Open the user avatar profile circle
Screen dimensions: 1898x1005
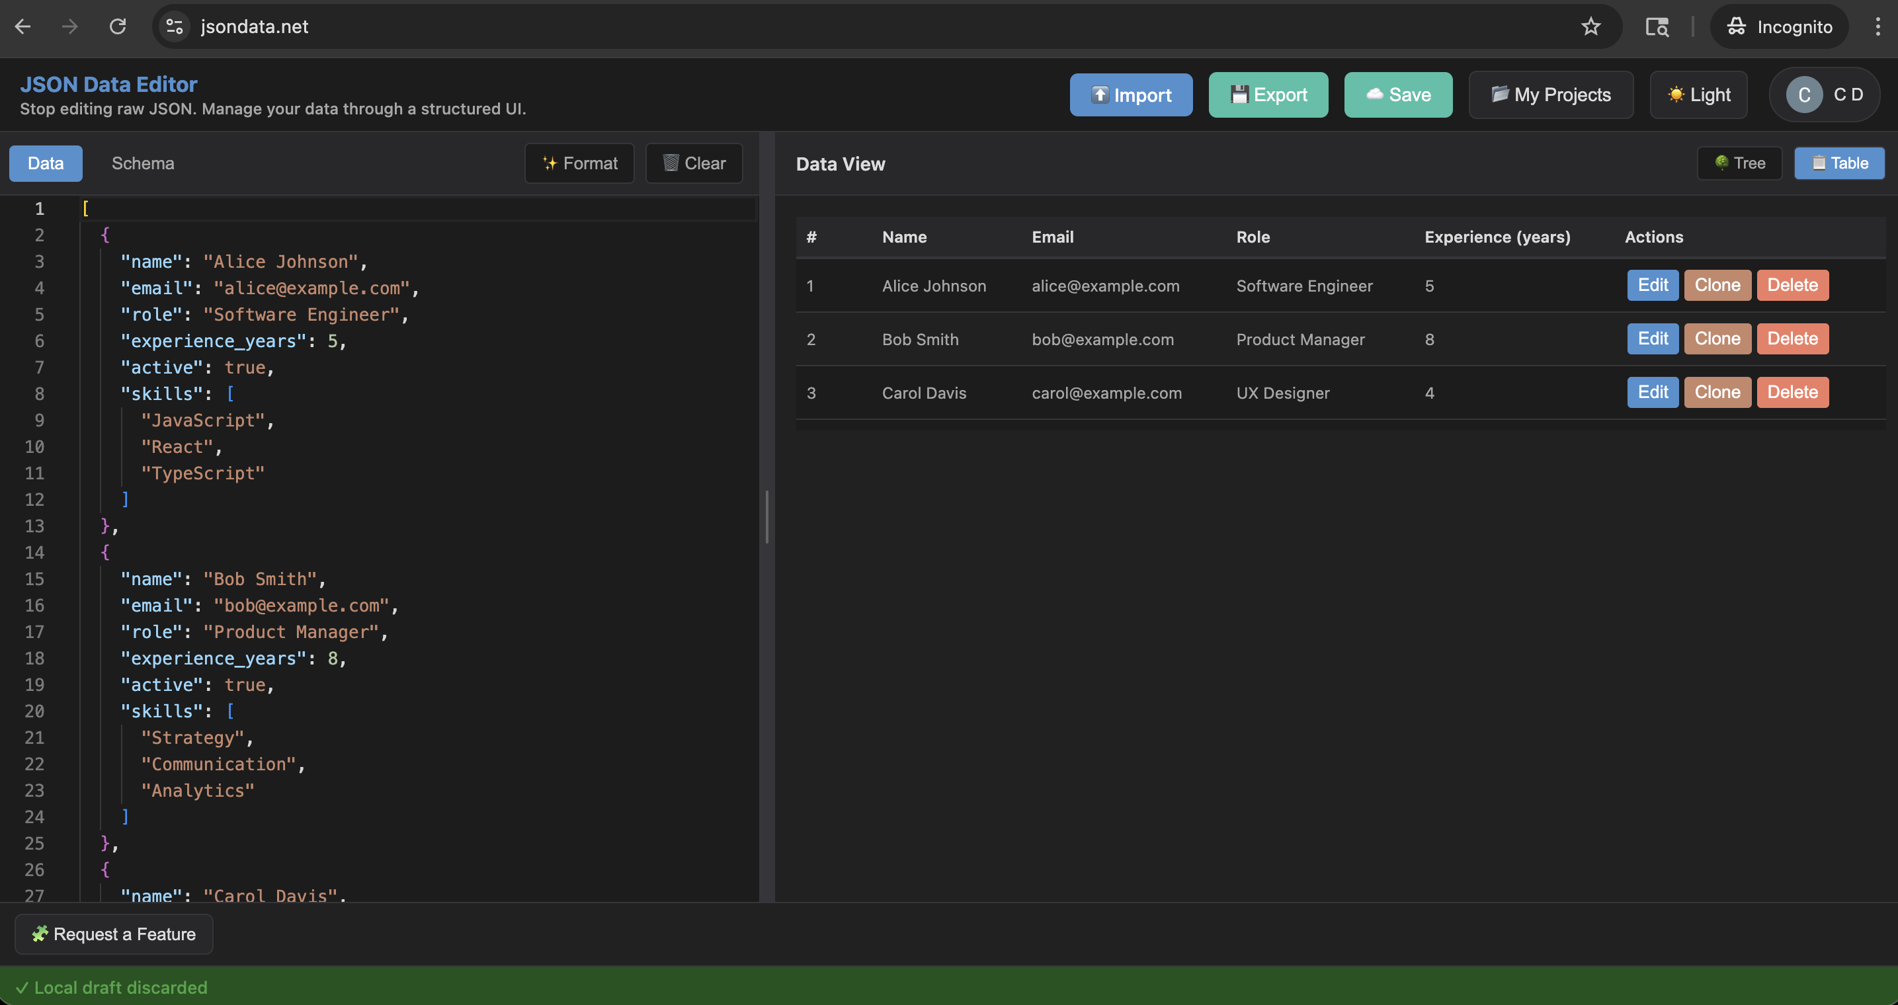(1803, 95)
